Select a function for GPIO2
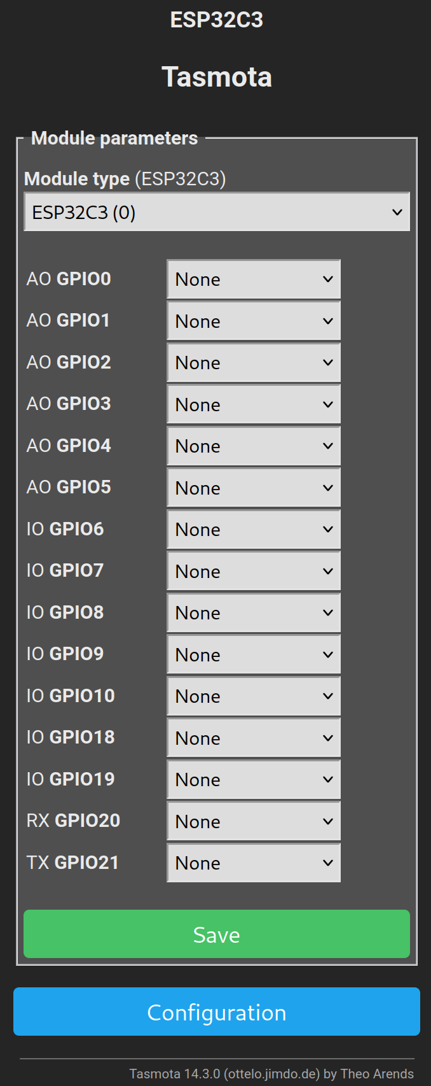 pyautogui.click(x=254, y=363)
